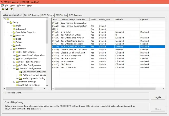Viewport: 169px width, 116px height.
Task: Expand the CPU Configuration node
Action: [14, 59]
